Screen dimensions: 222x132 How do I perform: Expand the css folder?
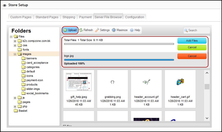15,45
